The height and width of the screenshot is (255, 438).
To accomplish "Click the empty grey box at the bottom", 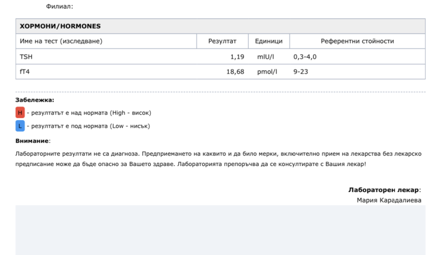I will click(x=220, y=230).
